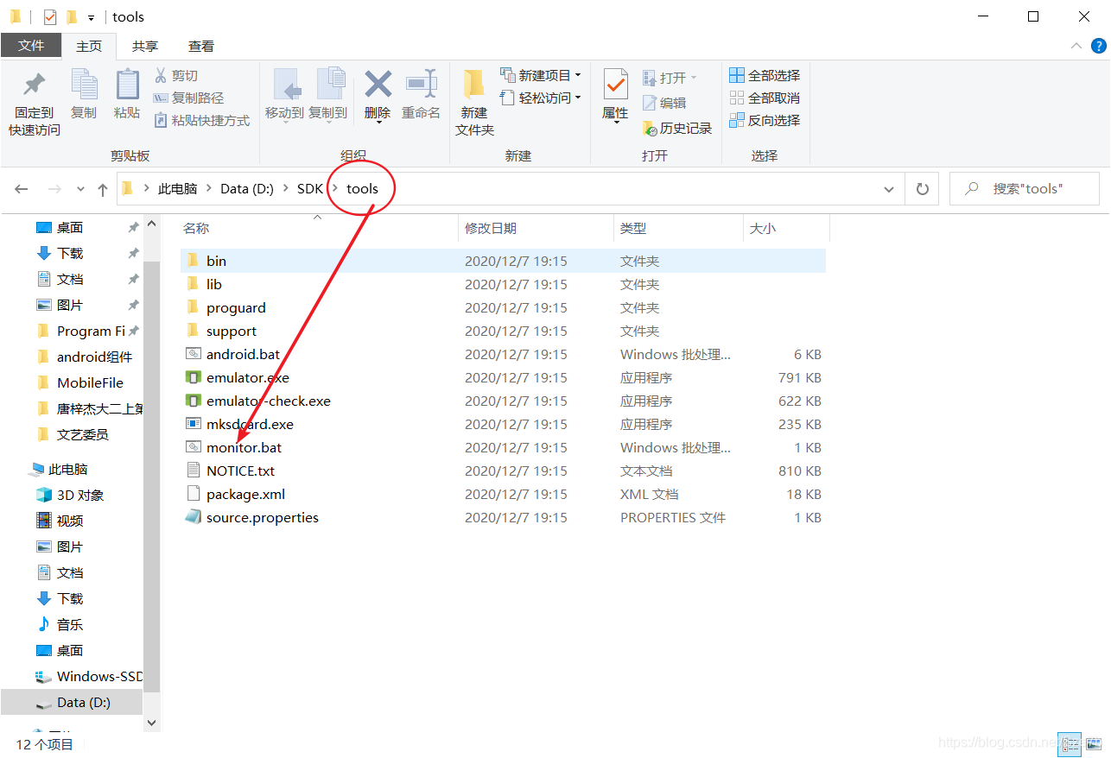The image size is (1111, 758).
Task: Open the address bar history dropdown
Action: [888, 188]
